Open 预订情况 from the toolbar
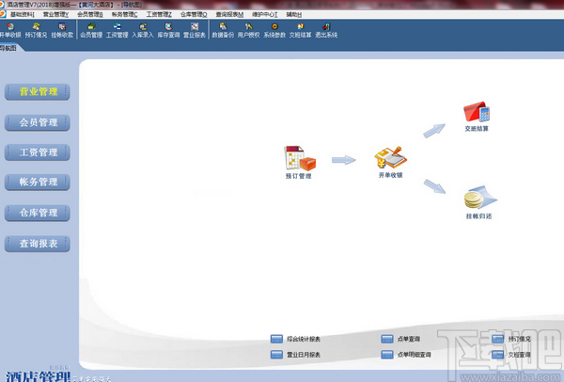This screenshot has width=564, height=382. [x=36, y=31]
